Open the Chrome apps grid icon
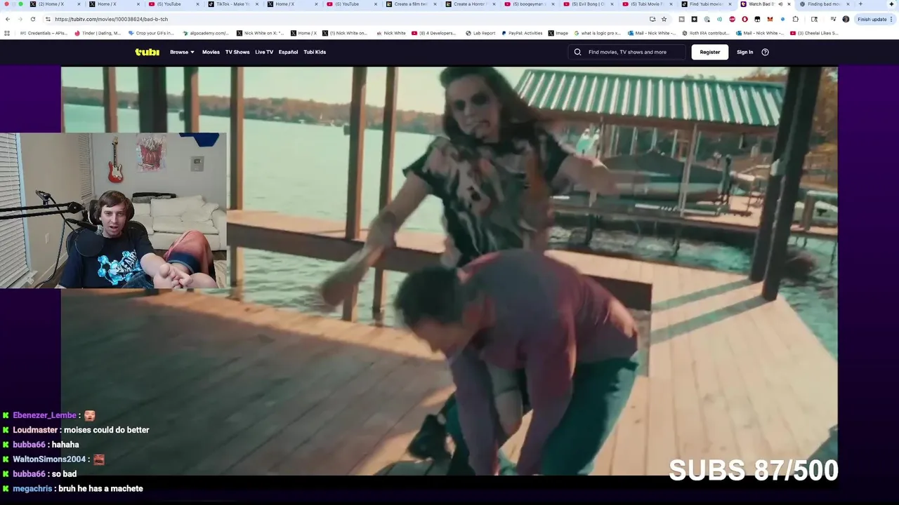This screenshot has height=505, width=899. point(7,33)
